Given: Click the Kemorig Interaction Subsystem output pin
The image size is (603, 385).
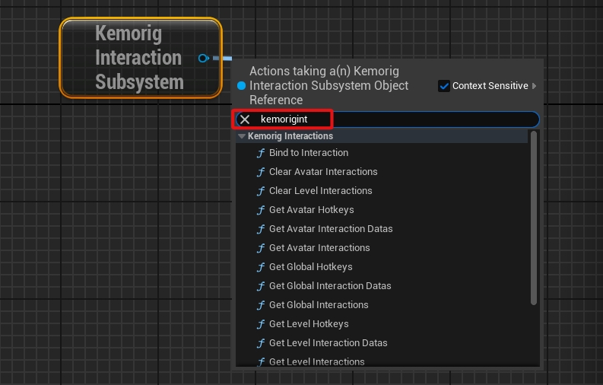Looking at the screenshot, I should point(202,58).
